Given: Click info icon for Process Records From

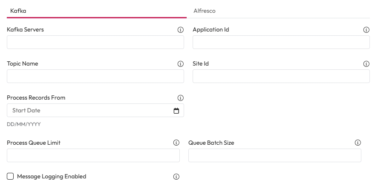Looking at the screenshot, I should pyautogui.click(x=180, y=98).
